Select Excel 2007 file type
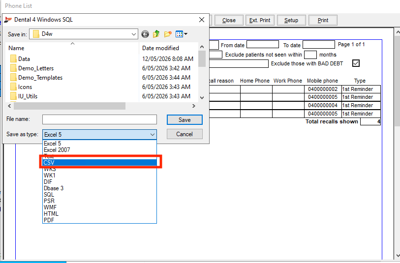 (99, 150)
